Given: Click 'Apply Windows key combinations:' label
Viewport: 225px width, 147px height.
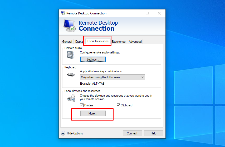Looking at the screenshot, I should (x=101, y=71).
